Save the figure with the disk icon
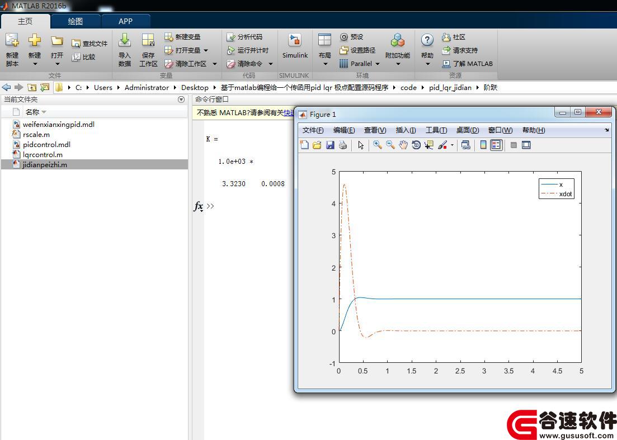617x440 pixels. point(329,145)
